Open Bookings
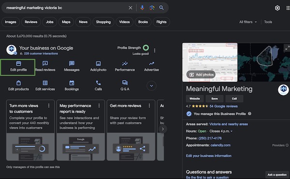The height and width of the screenshot is (179, 290). pos(72,86)
